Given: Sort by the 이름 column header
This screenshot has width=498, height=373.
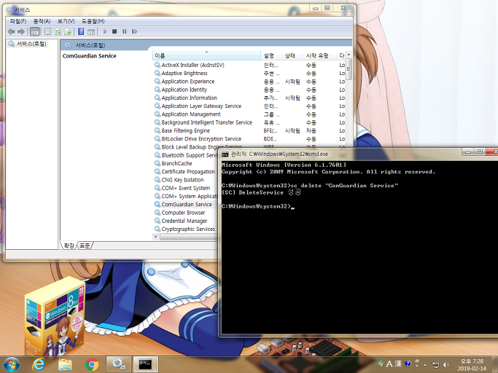Looking at the screenshot, I should coord(206,55).
